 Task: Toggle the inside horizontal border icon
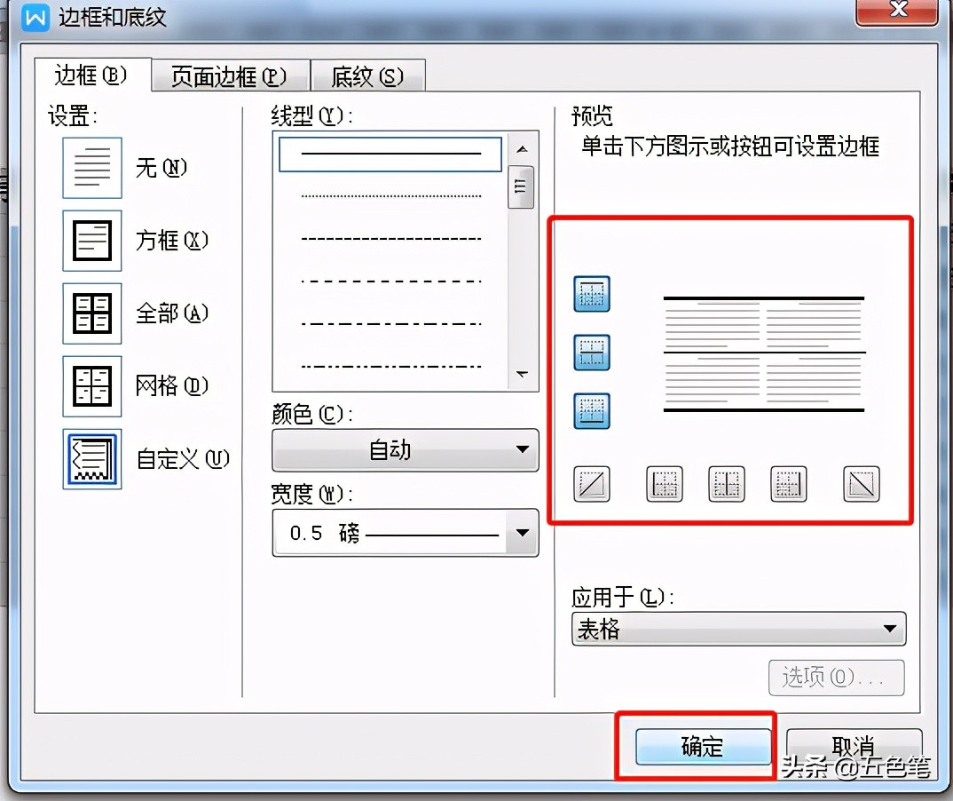(x=592, y=353)
